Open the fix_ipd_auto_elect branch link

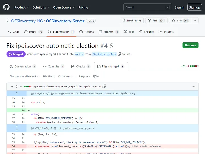(104, 54)
